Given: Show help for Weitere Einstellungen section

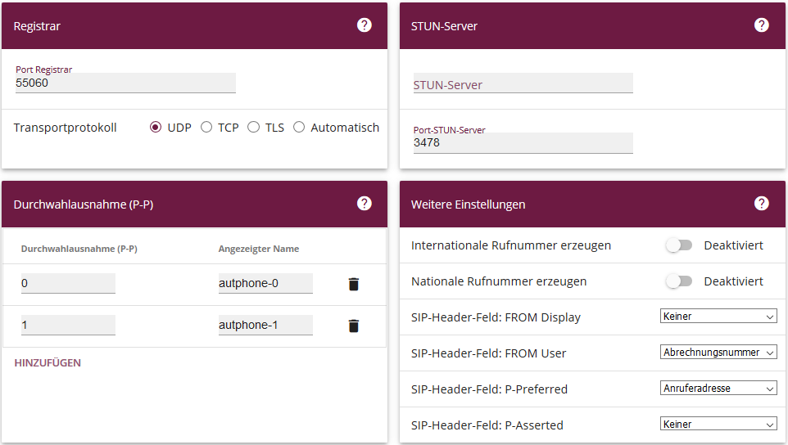Looking at the screenshot, I should pyautogui.click(x=762, y=204).
